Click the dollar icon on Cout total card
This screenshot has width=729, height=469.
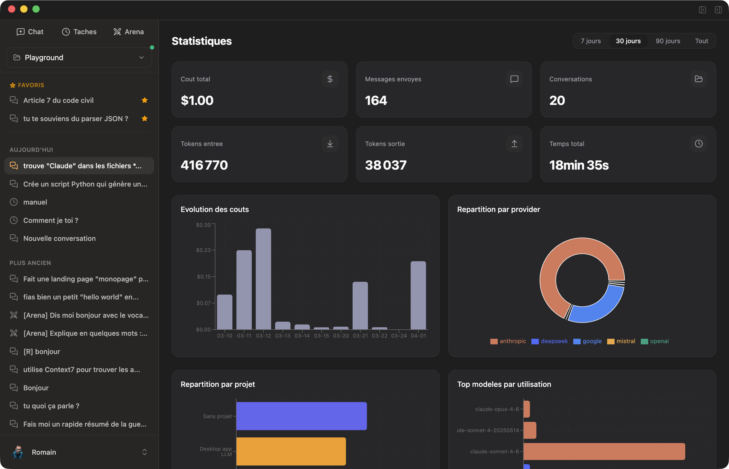pos(330,79)
